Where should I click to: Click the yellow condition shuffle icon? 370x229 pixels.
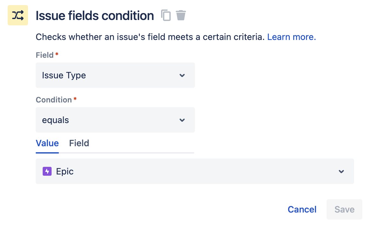18,15
